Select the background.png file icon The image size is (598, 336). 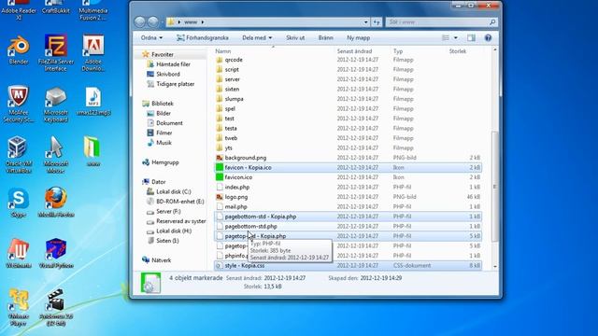click(x=220, y=158)
